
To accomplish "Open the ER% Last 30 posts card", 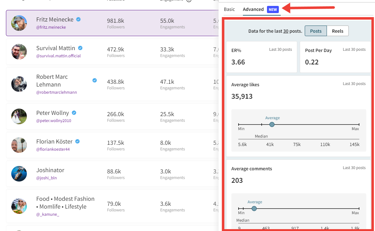I will tap(261, 57).
